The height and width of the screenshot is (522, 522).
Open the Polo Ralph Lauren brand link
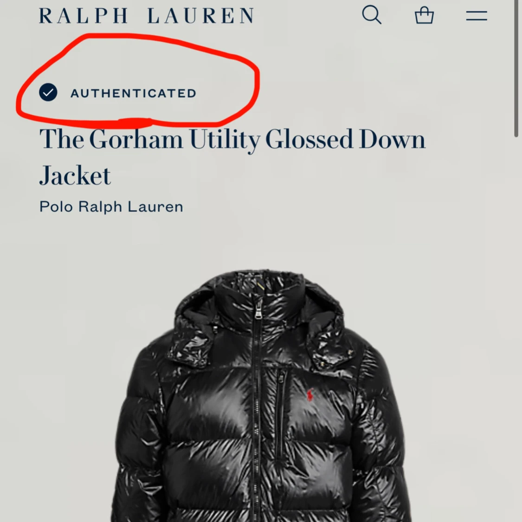pos(111,207)
